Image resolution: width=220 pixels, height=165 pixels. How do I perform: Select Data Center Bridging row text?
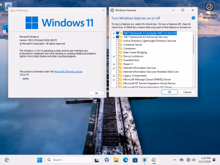[135, 52]
